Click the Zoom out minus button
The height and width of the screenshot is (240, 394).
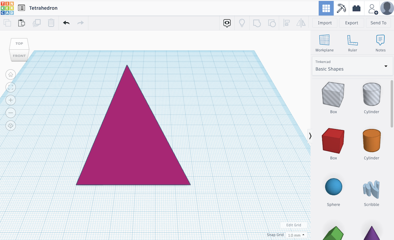(x=11, y=113)
